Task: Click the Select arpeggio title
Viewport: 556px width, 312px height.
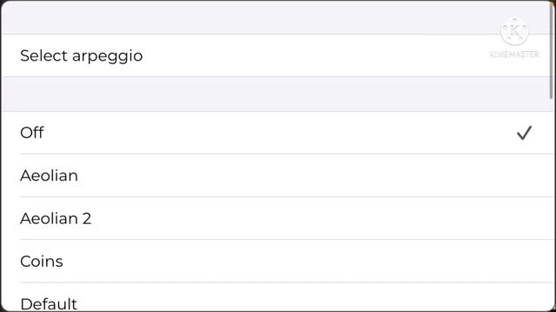Action: 82,55
